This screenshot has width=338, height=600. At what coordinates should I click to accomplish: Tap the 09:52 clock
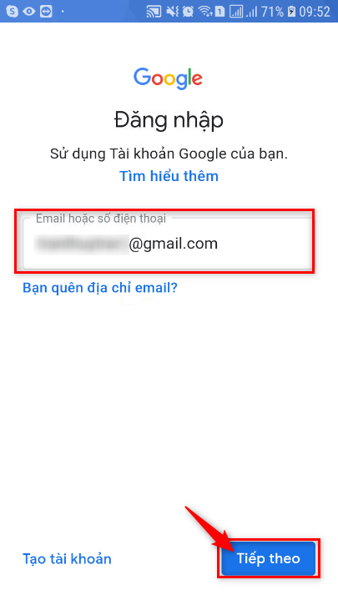(315, 12)
